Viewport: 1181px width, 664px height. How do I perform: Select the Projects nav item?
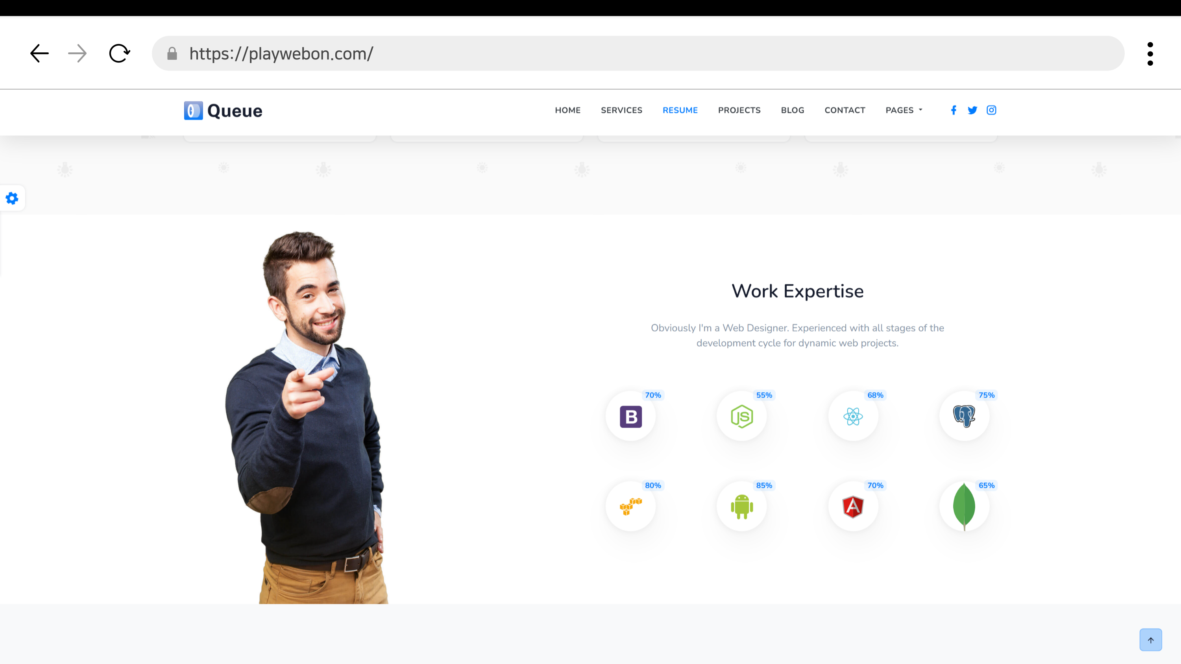[x=739, y=110]
